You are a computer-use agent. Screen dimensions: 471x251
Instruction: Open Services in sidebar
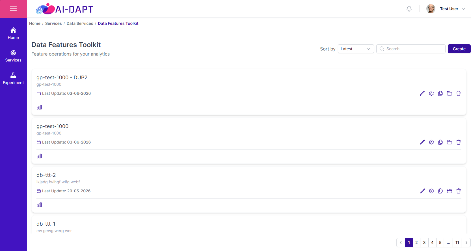(x=13, y=56)
